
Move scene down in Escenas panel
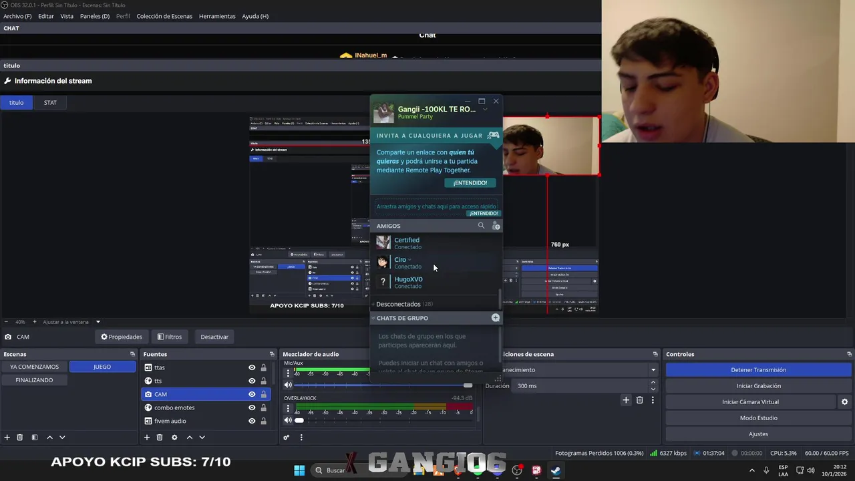[62, 438]
